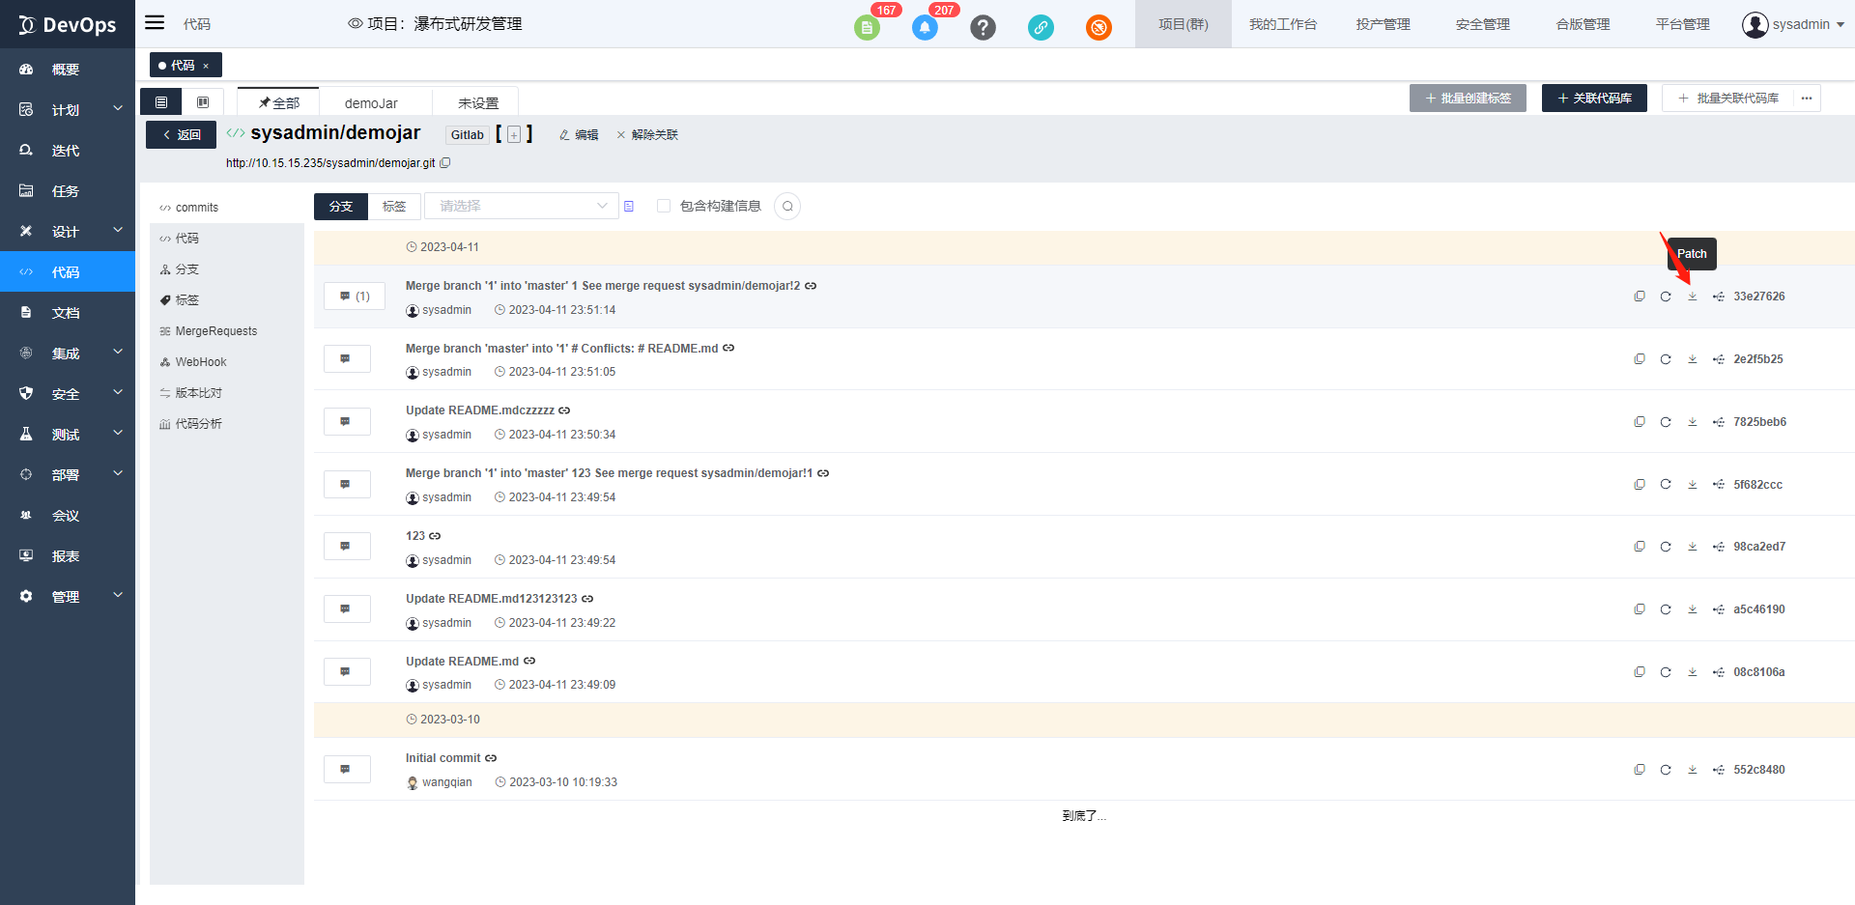The width and height of the screenshot is (1855, 905).
Task: Click the Patch download icon for commit 33e27626
Action: point(1692,297)
